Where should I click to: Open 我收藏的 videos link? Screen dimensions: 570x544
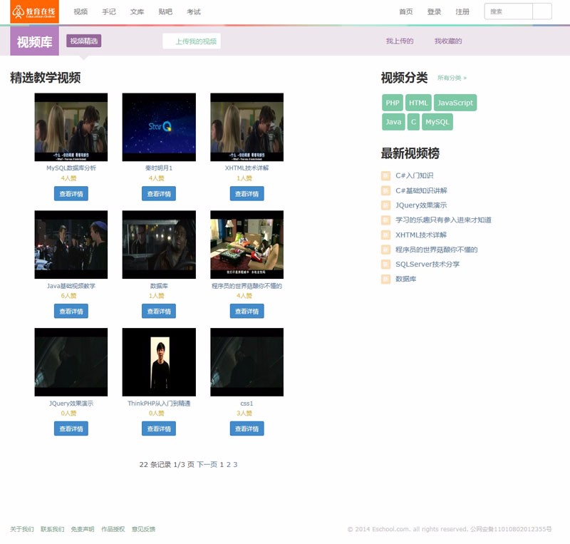point(448,41)
